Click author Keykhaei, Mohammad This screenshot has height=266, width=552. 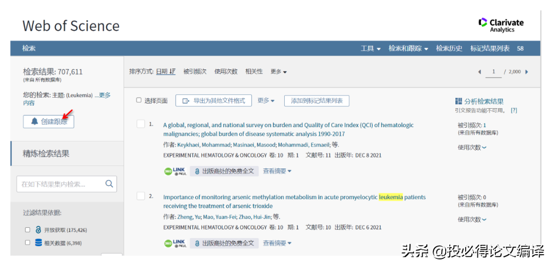(x=203, y=145)
